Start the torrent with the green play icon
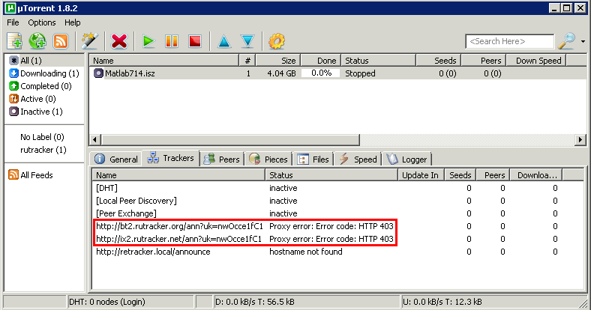591x310 pixels. pos(148,41)
